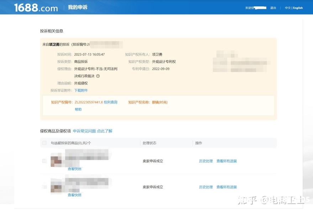Open 查看快照 under the second product
Viewport: 313px width, 213px height.
[74, 195]
